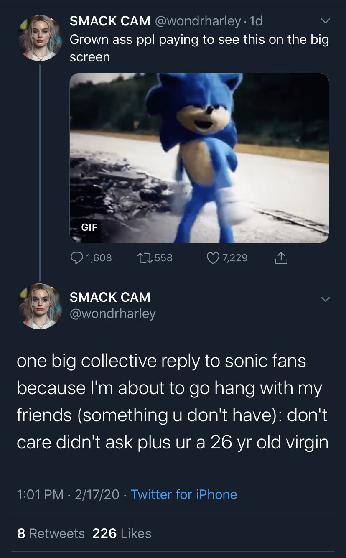
Task: Open the "Twitter for iPhone" source link
Action: [184, 495]
